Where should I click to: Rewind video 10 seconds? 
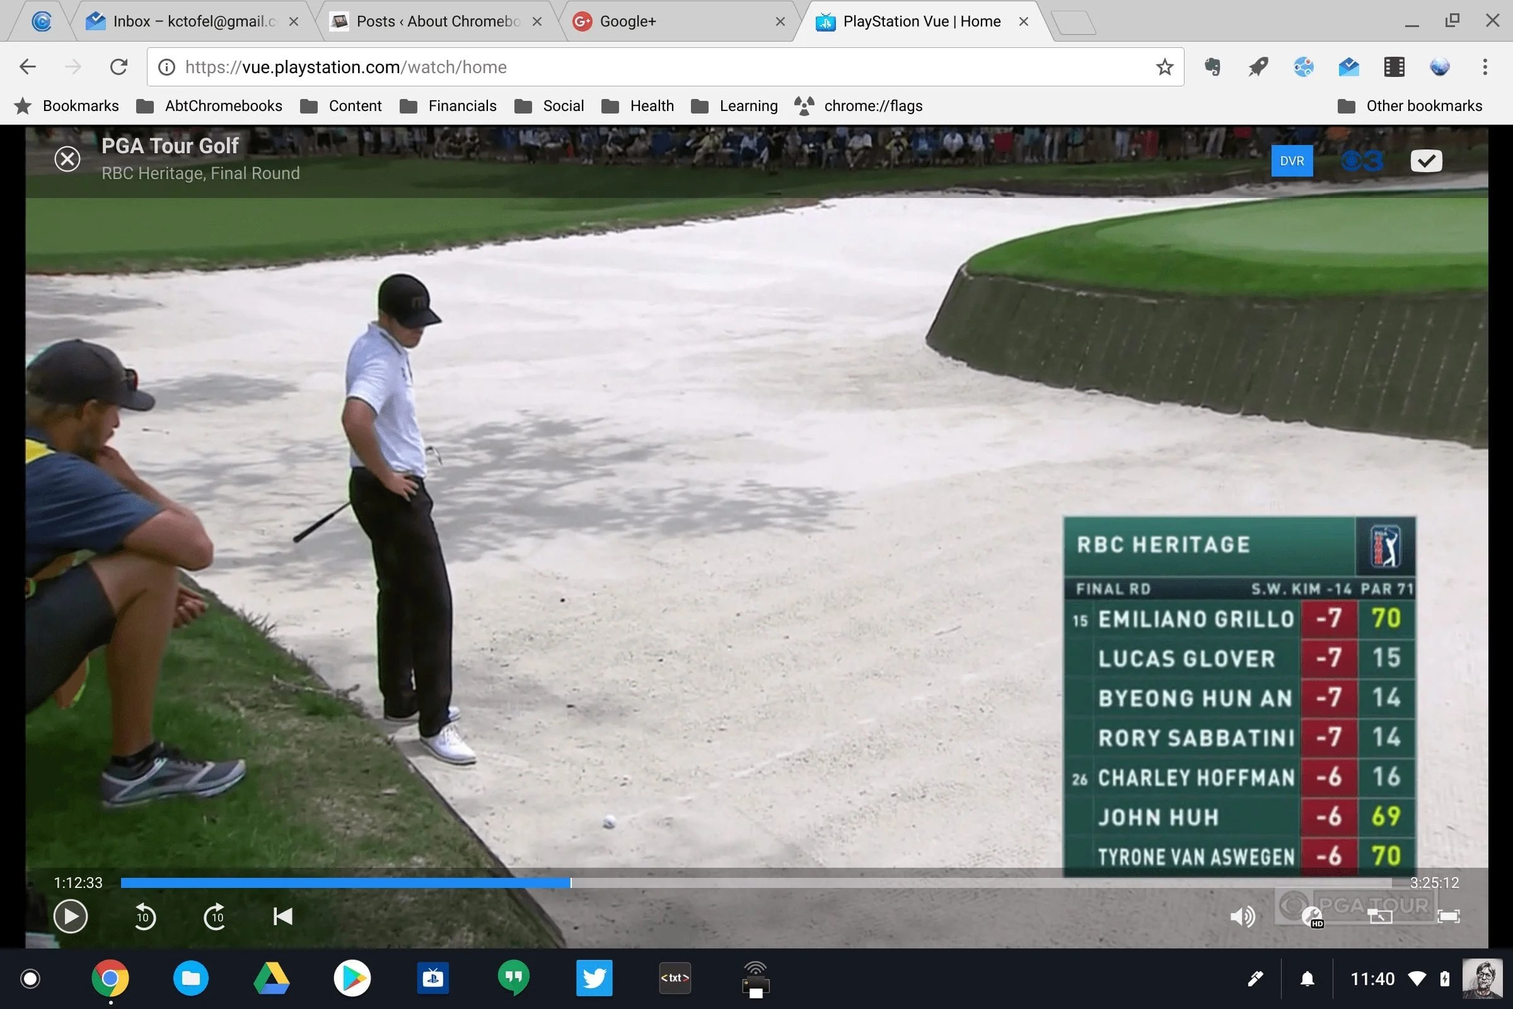tap(144, 916)
